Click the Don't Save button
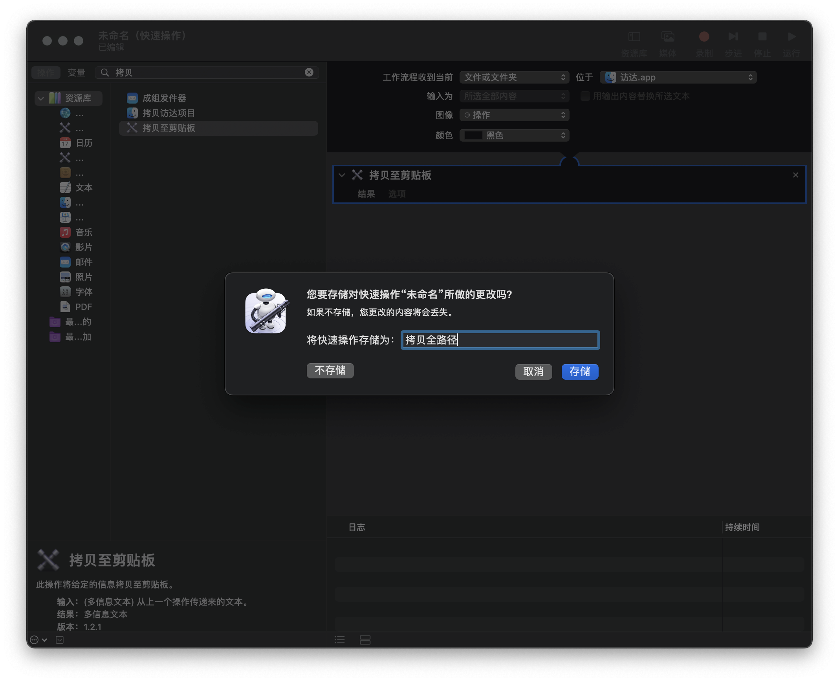 330,371
